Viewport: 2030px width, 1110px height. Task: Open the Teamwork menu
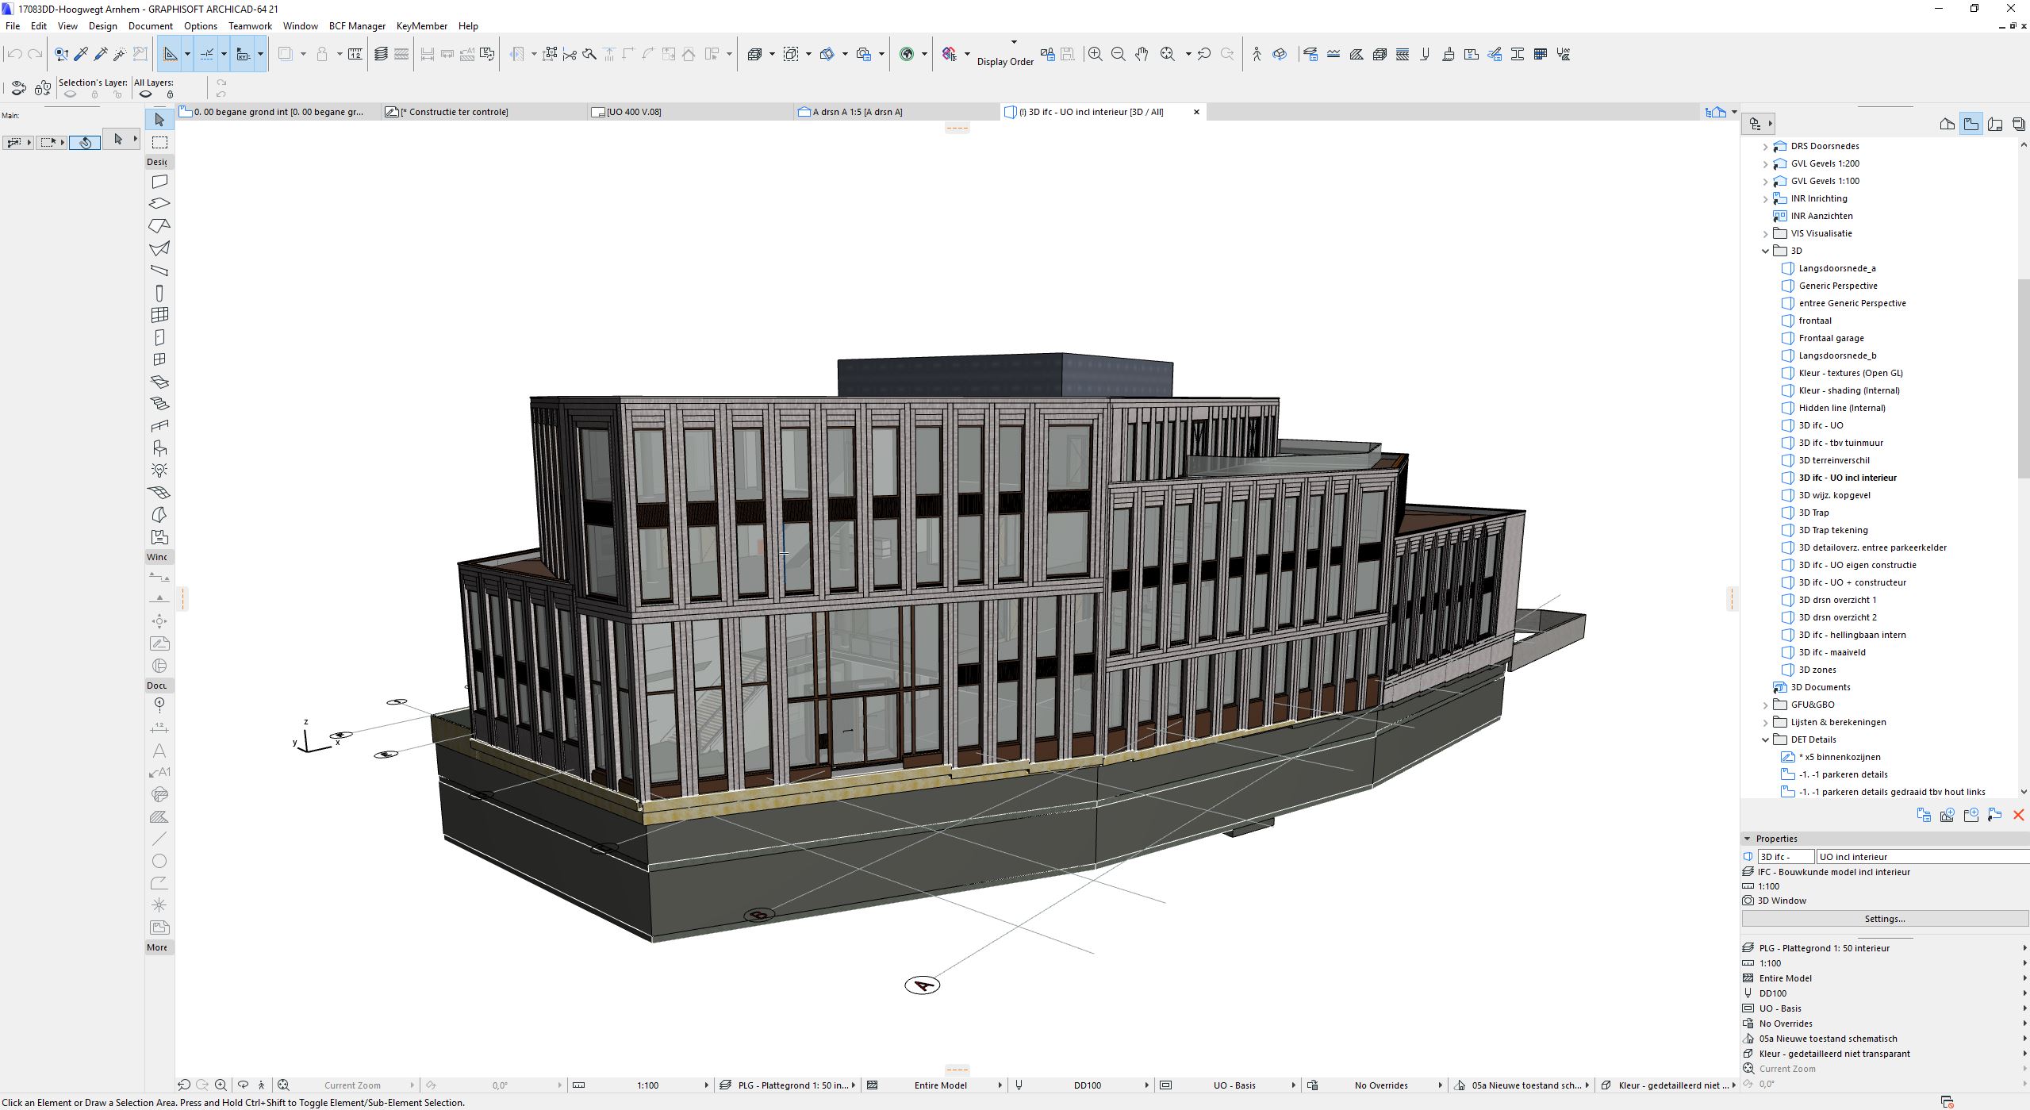[250, 26]
